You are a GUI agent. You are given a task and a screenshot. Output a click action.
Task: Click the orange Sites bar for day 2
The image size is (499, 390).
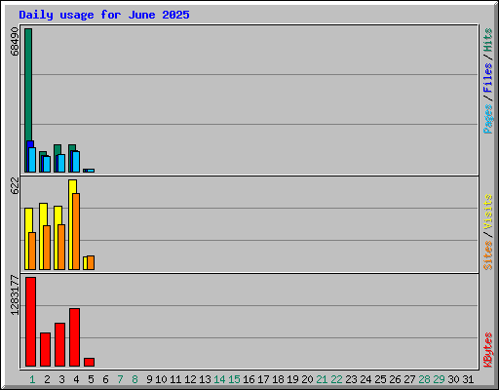tap(47, 248)
